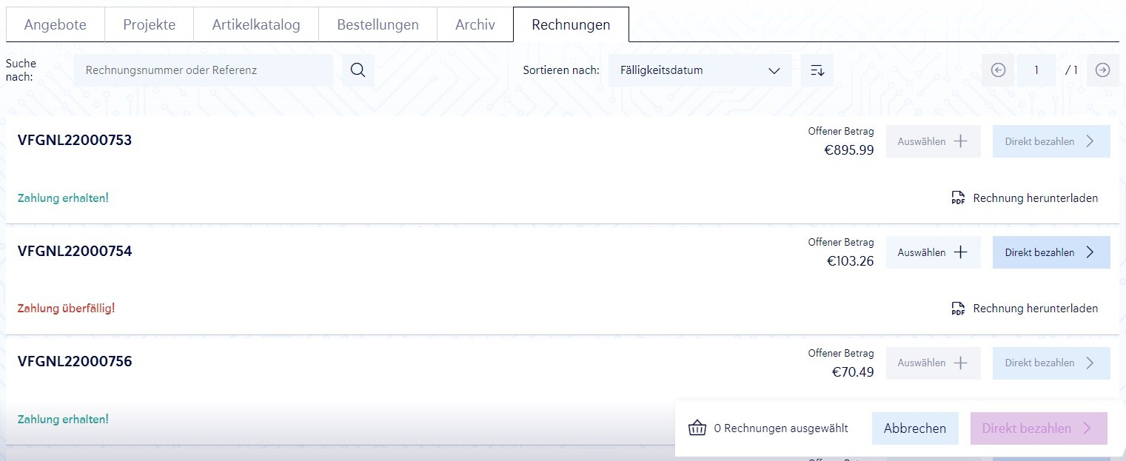Click the pink Direkt bezahlen button
The image size is (1126, 461).
(x=1038, y=428)
